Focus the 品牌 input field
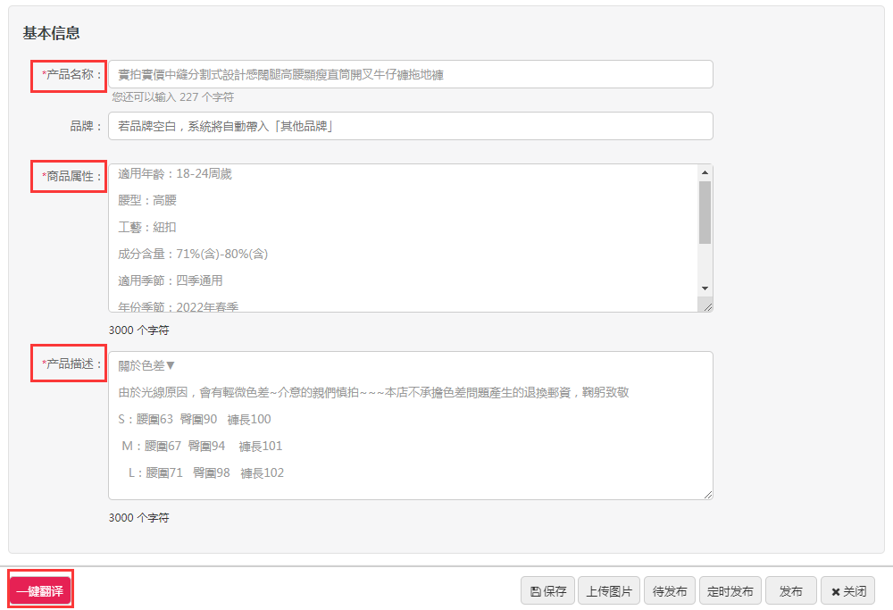Screen dimensions: 893x610 [x=411, y=126]
